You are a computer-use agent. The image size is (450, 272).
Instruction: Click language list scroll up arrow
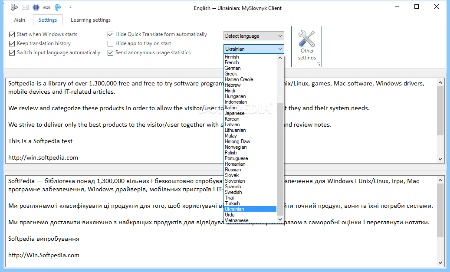click(280, 58)
